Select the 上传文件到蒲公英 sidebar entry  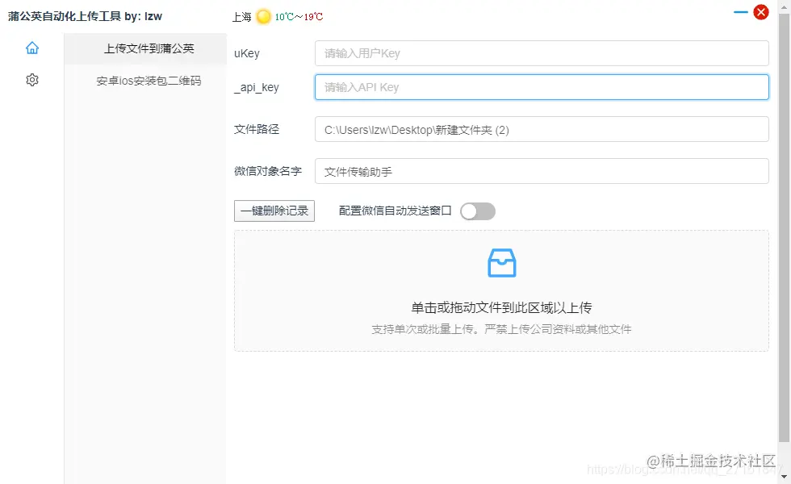point(144,48)
